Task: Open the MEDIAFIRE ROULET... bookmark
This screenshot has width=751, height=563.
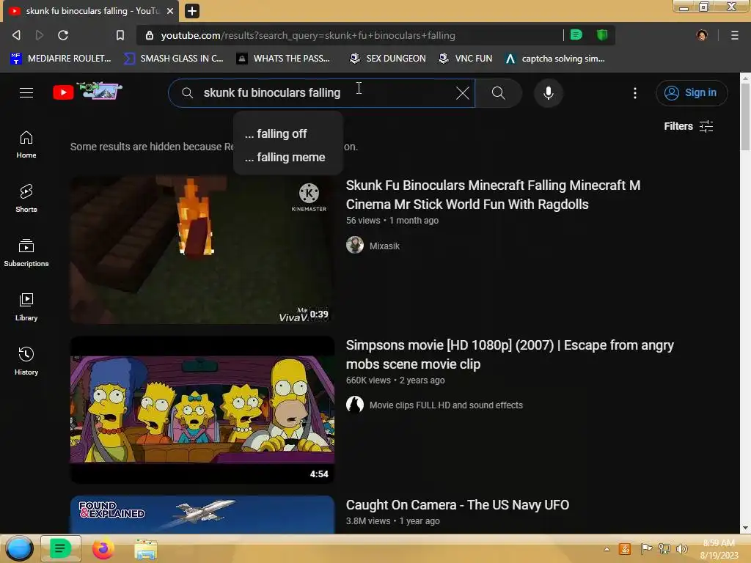Action: pos(61,59)
